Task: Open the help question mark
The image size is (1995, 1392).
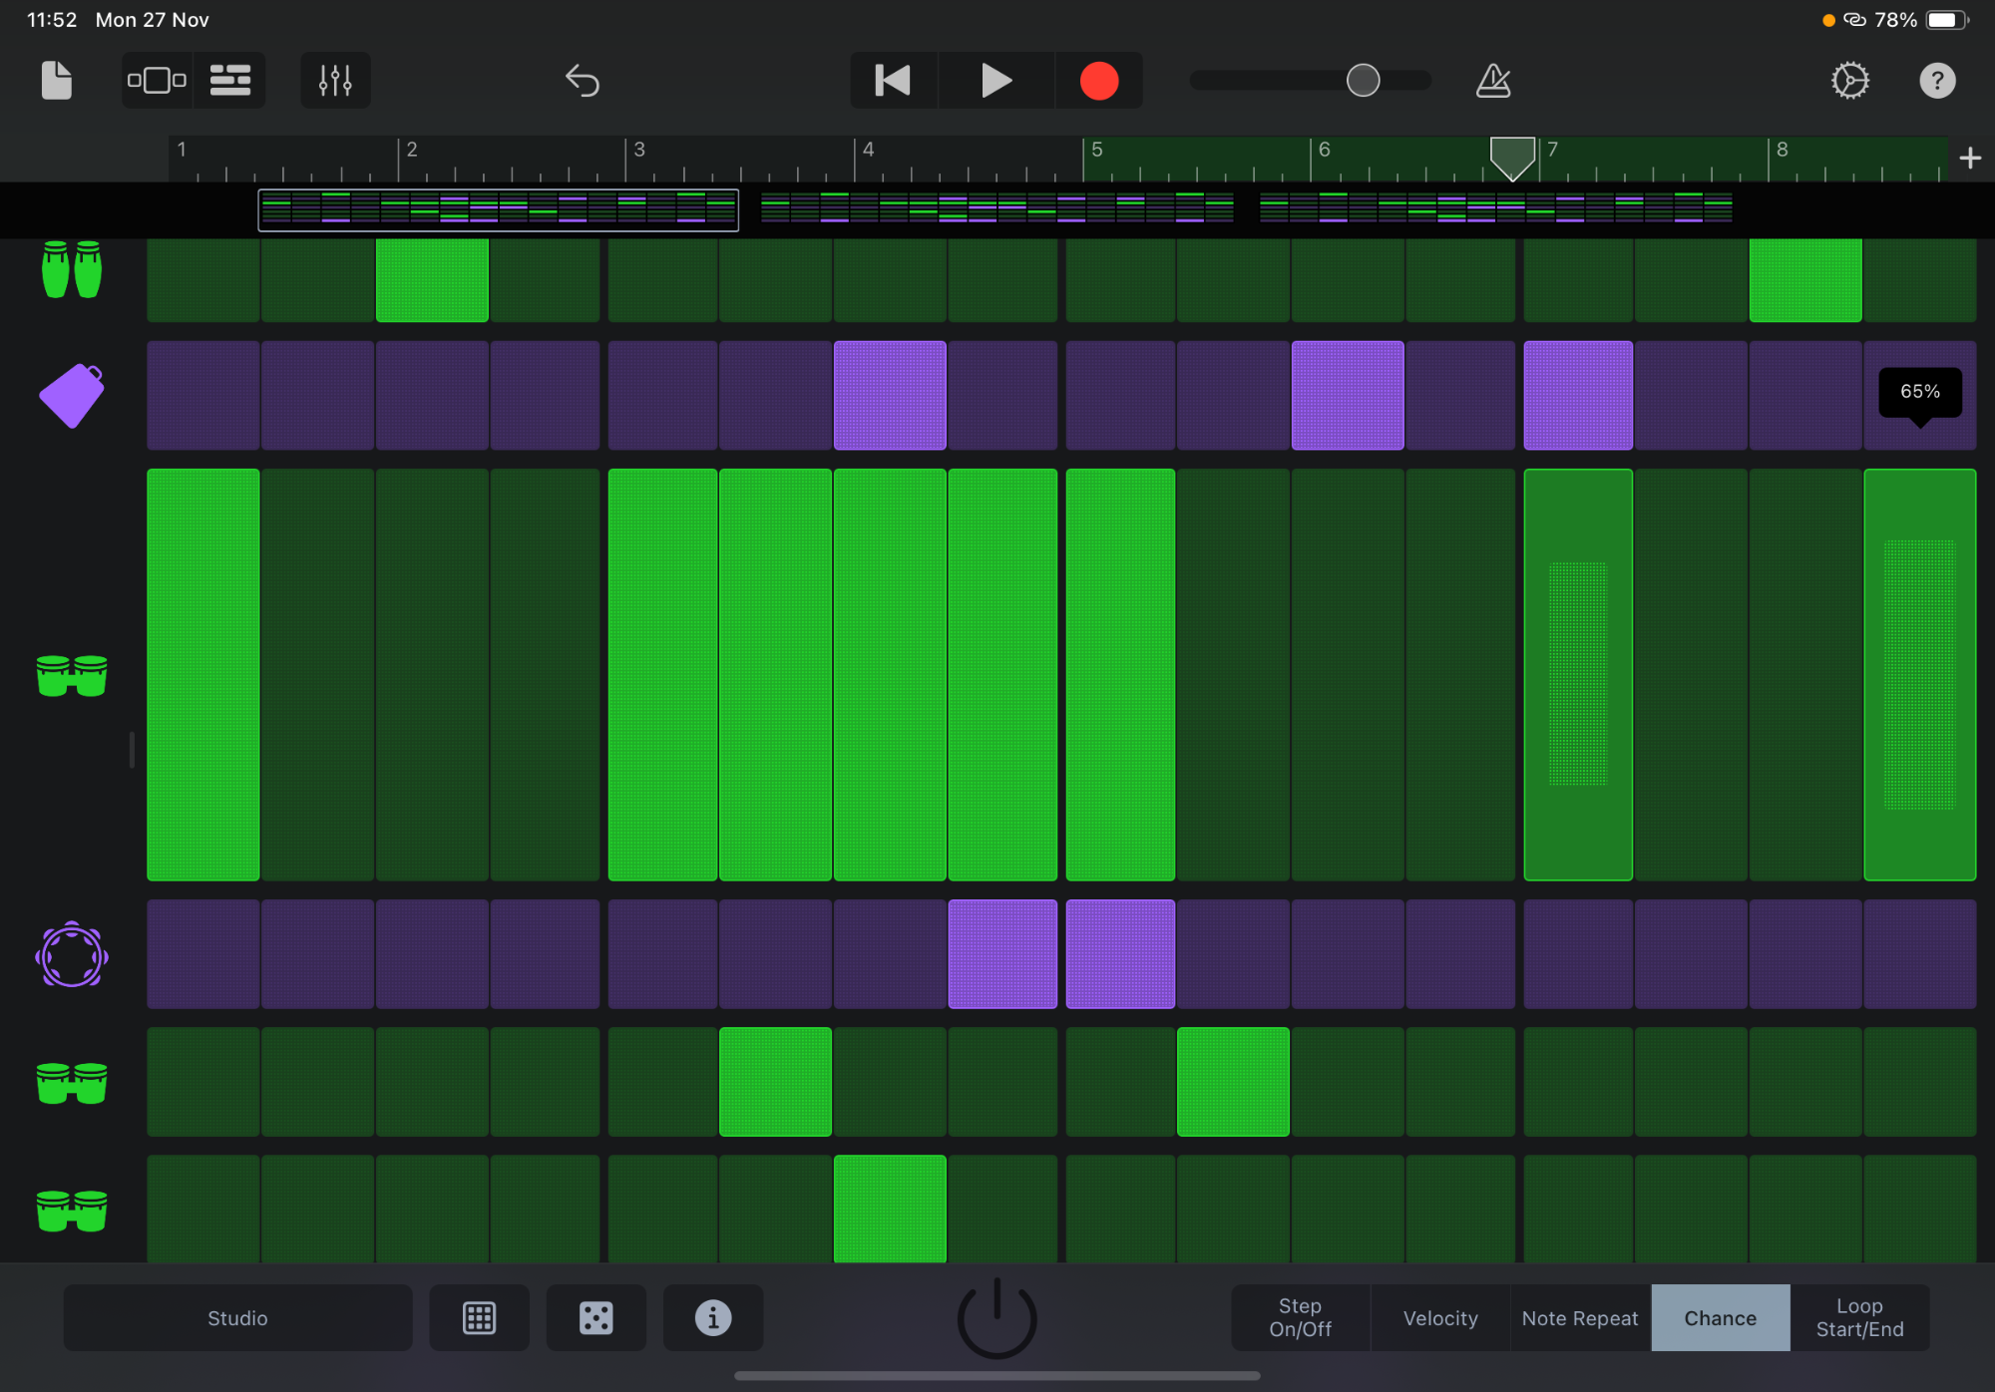Action: point(1937,80)
